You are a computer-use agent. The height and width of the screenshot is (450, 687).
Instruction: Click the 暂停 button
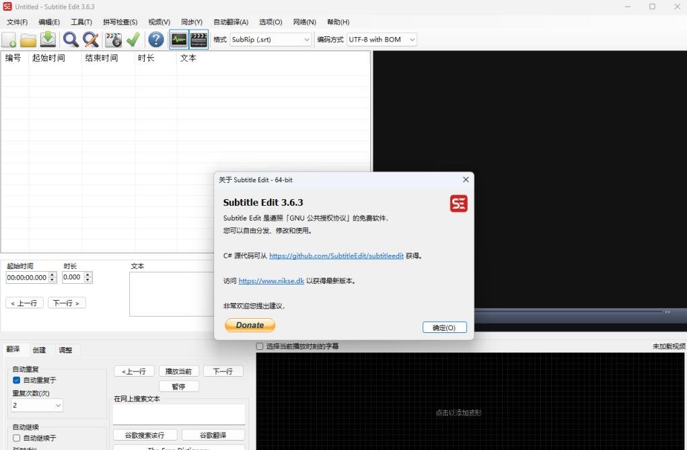point(179,387)
